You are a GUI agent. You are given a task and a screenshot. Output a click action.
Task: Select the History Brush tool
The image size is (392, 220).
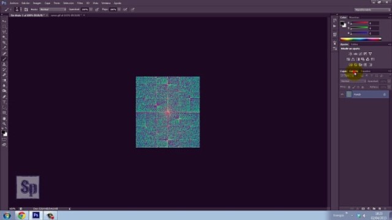pyautogui.click(x=4, y=70)
